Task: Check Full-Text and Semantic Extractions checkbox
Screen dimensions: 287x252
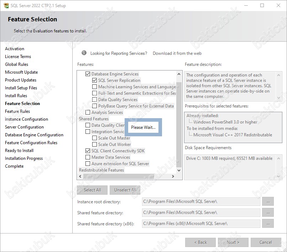Action: click(94, 93)
